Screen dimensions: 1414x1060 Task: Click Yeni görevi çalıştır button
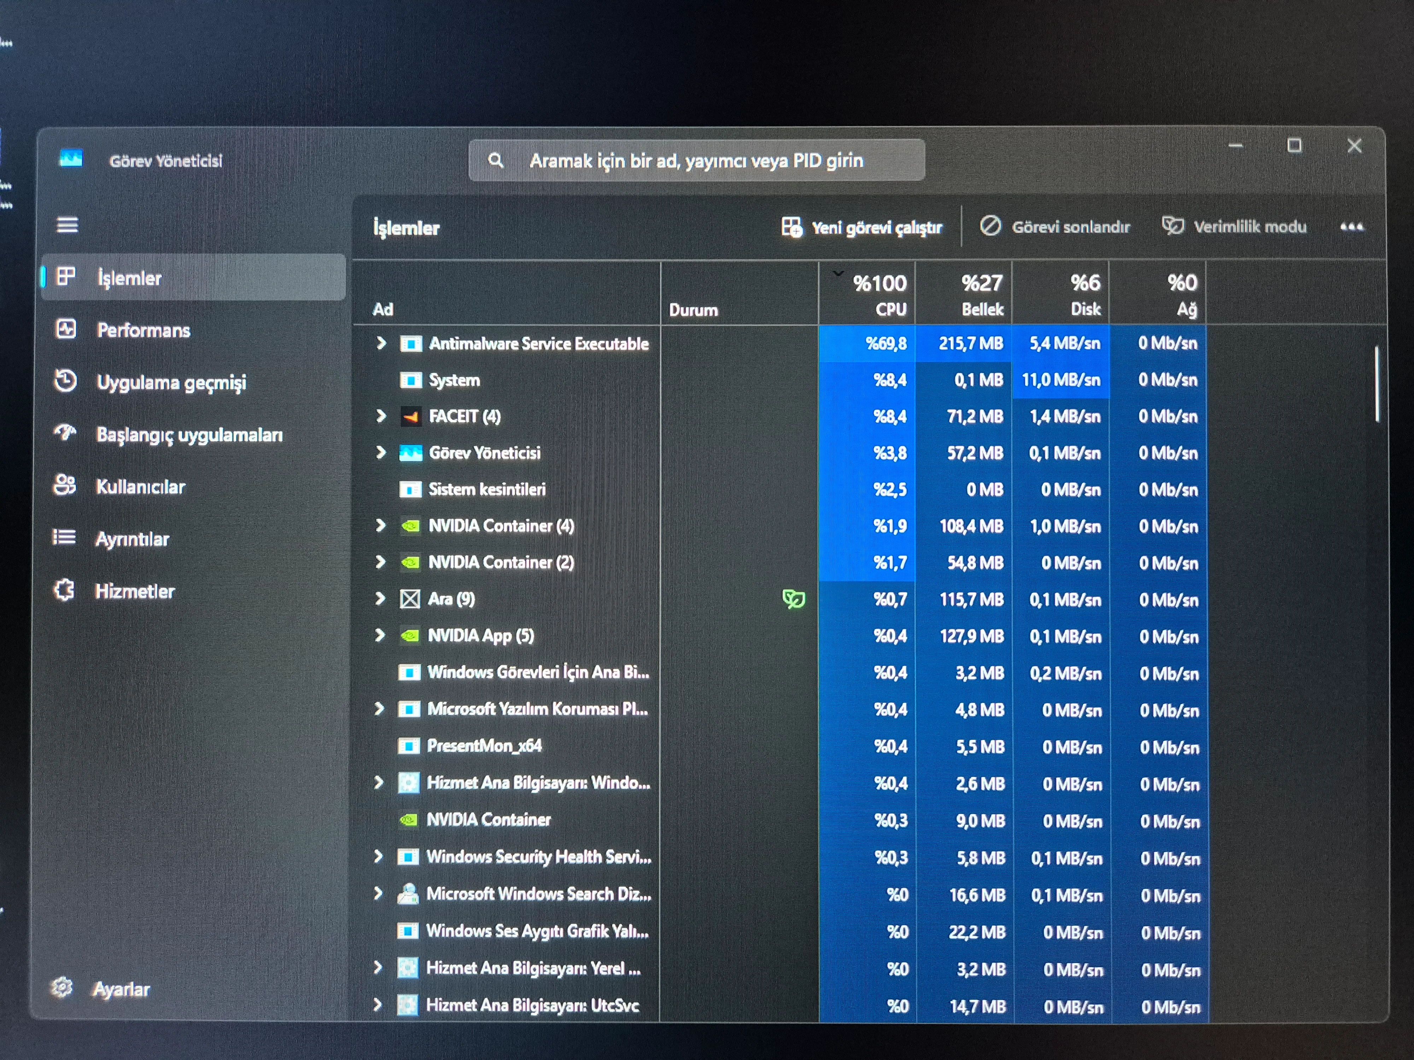862,228
